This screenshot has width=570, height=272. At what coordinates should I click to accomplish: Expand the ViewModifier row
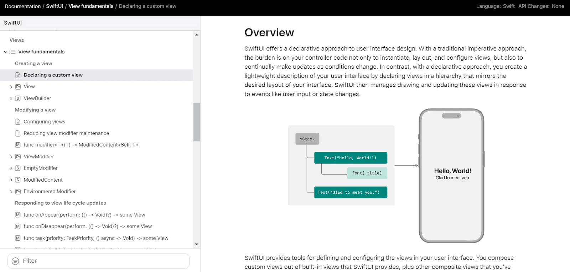[11, 157]
